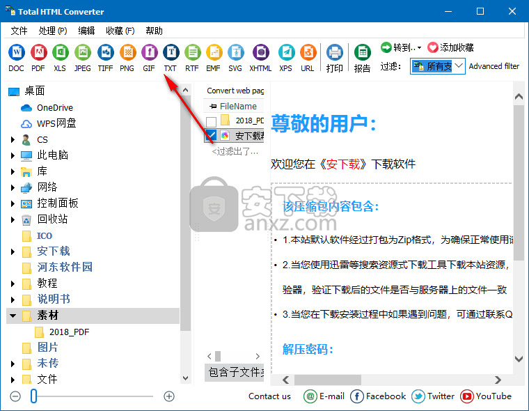Screen dimensions: 529x411
Task: Click the zoom slider handle
Action: (33, 396)
